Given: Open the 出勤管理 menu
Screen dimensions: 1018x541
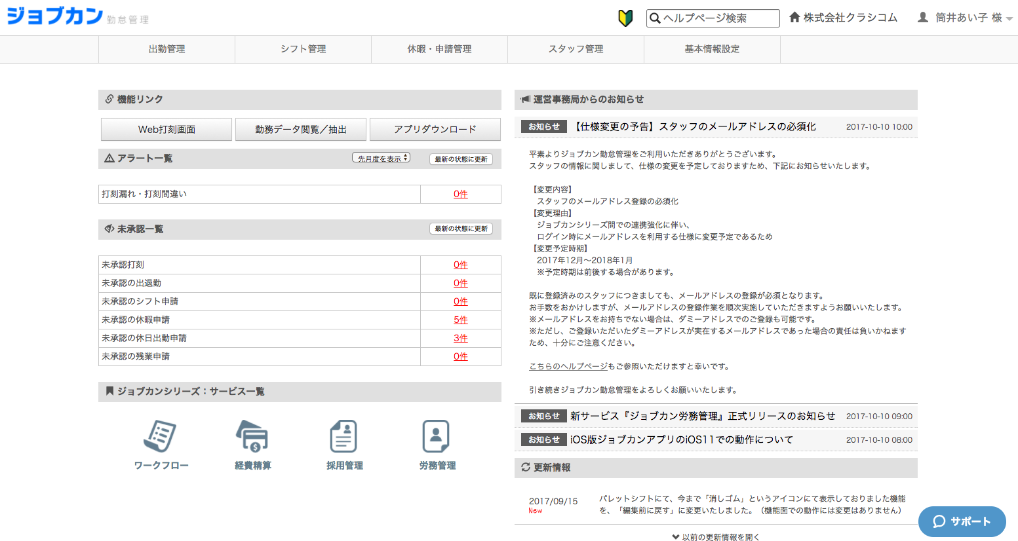Looking at the screenshot, I should pyautogui.click(x=166, y=49).
